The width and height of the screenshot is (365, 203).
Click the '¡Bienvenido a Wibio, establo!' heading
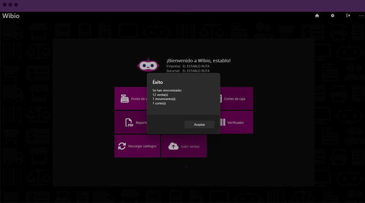[x=198, y=60]
